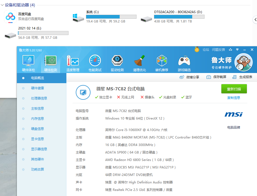Click the 蓝牙 status label

coord(189,97)
